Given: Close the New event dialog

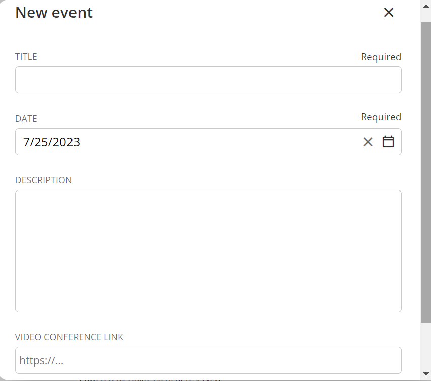Looking at the screenshot, I should (388, 13).
